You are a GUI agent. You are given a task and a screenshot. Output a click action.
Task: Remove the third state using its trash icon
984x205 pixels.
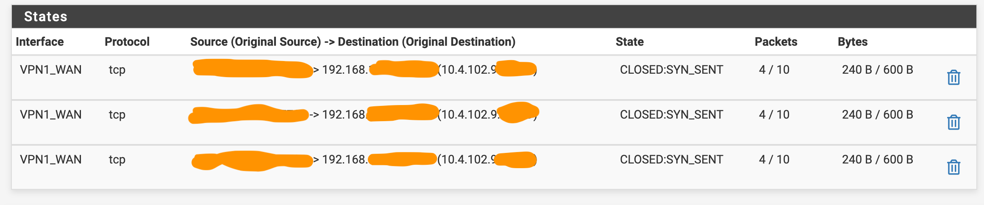pyautogui.click(x=953, y=167)
